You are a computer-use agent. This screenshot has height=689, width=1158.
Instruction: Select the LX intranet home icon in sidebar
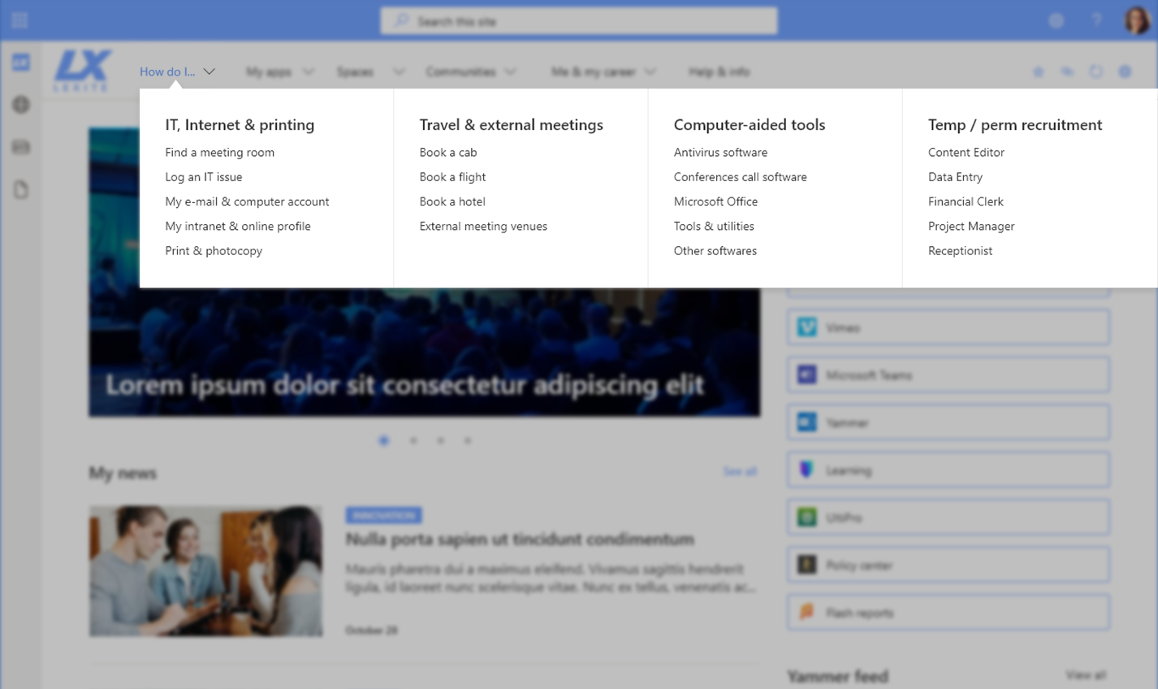pos(20,61)
